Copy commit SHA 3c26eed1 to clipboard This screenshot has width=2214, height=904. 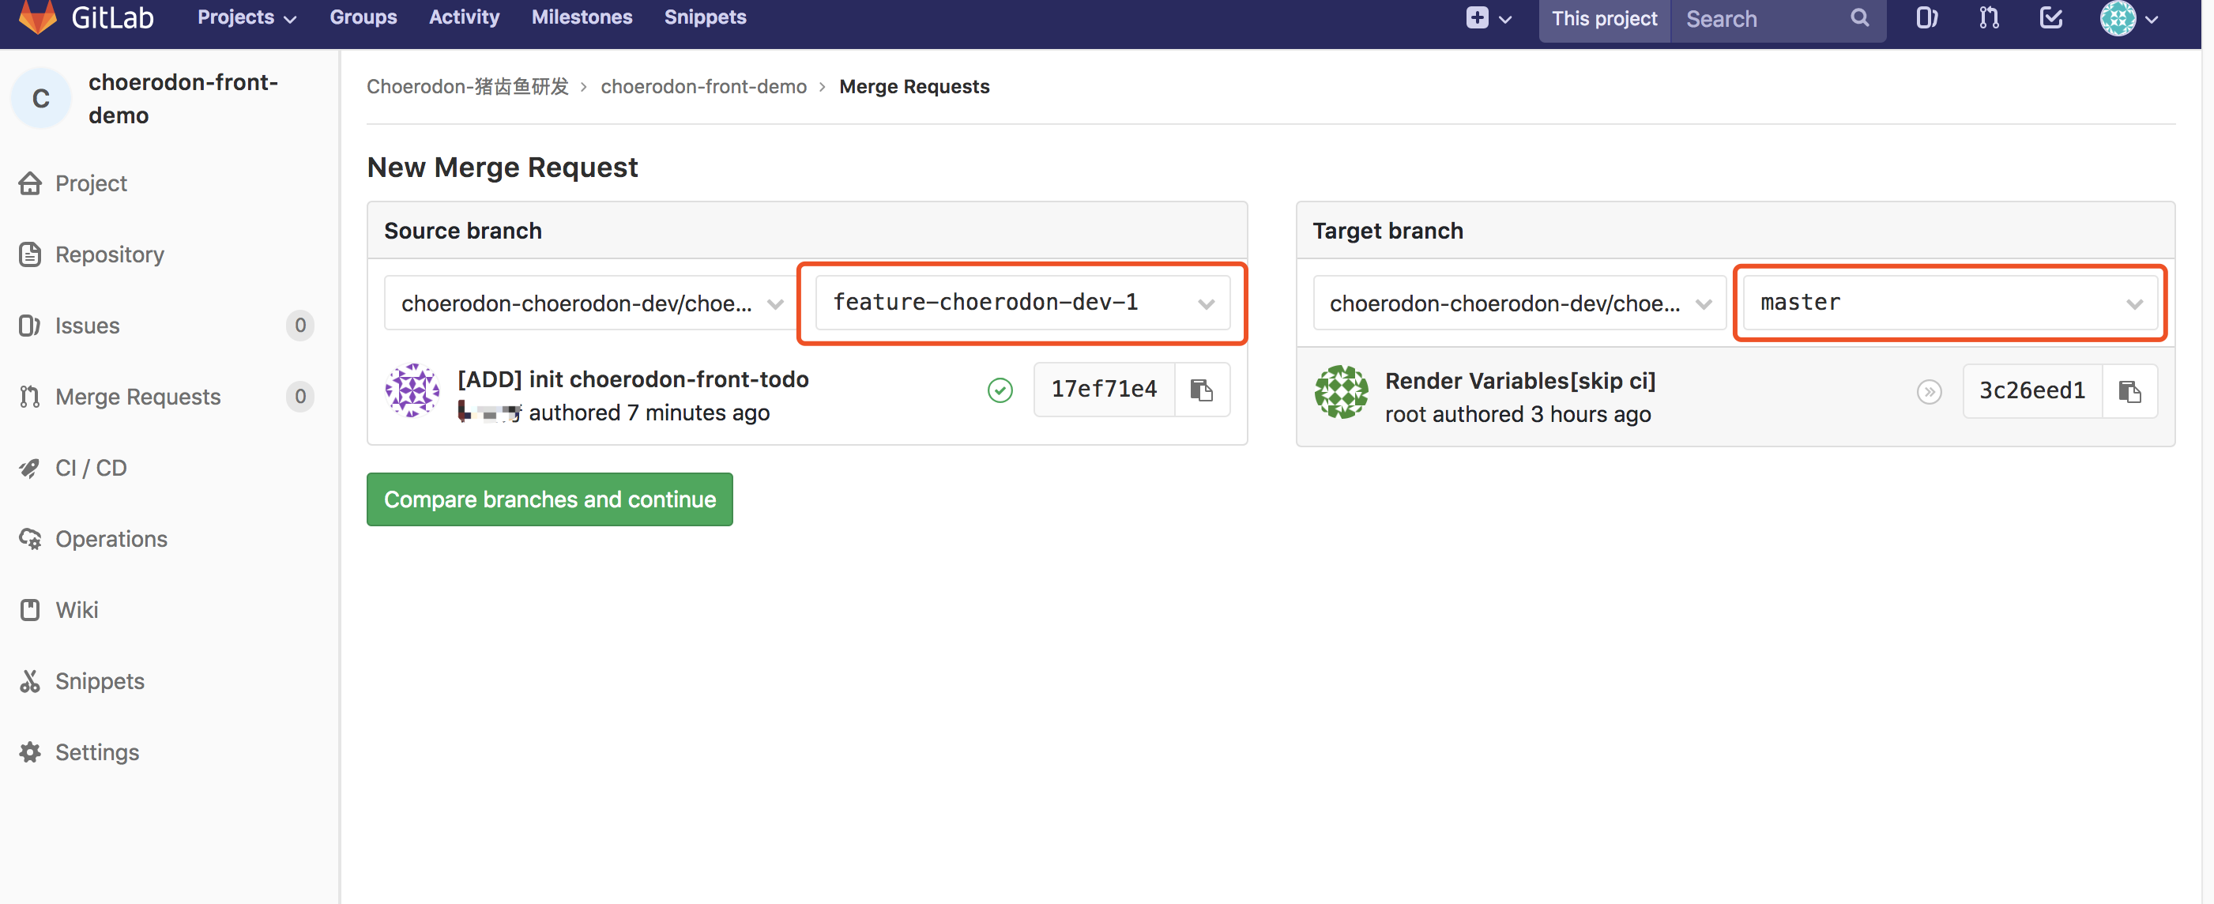point(2129,391)
